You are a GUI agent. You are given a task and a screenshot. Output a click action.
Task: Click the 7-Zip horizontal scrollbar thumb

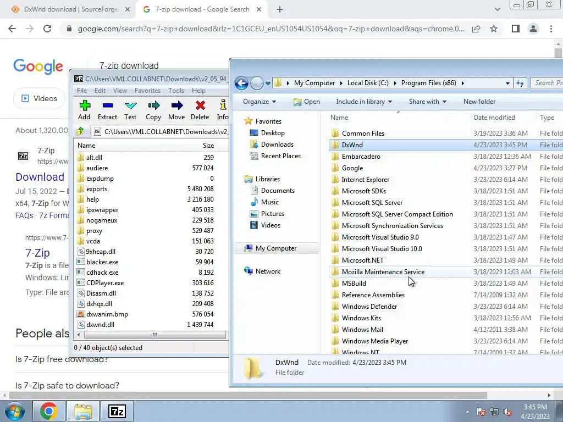pos(154,335)
